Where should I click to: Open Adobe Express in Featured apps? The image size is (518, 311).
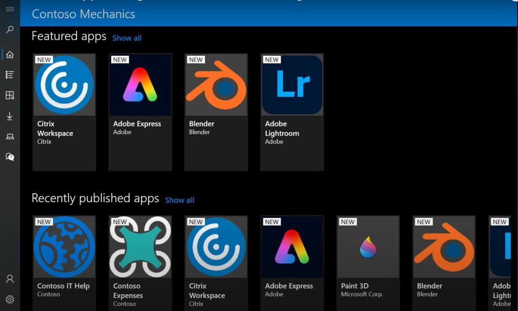pos(140,112)
